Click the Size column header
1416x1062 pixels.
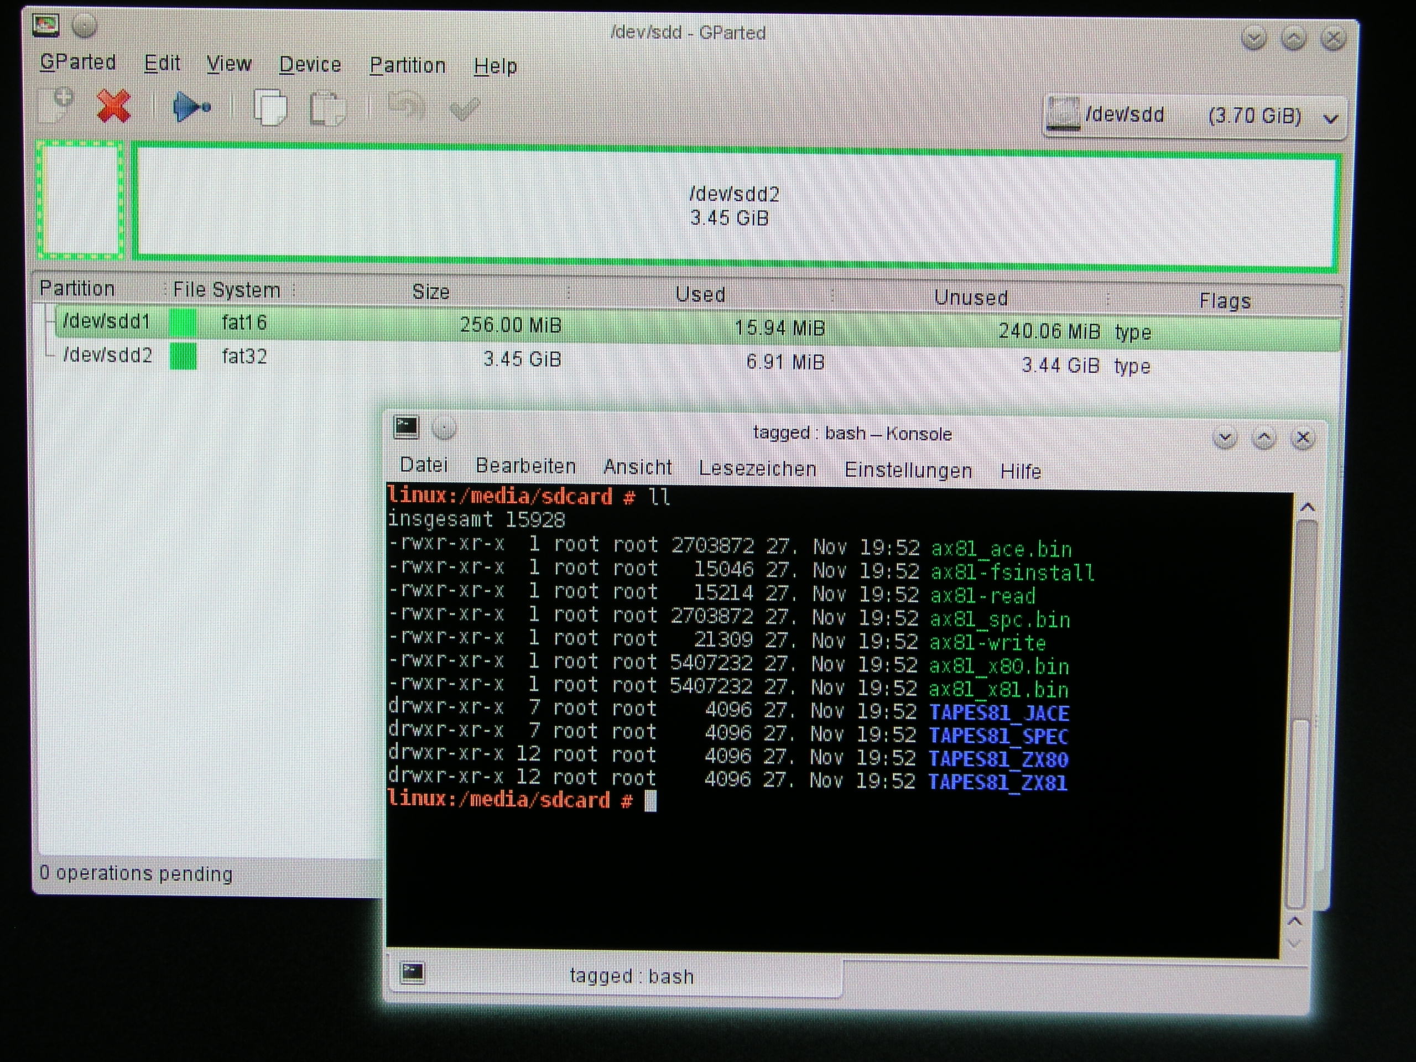431,293
